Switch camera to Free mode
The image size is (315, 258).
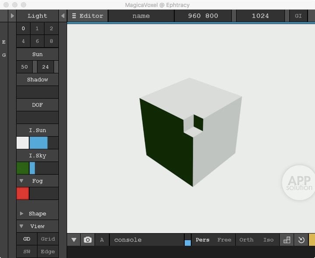click(x=224, y=240)
